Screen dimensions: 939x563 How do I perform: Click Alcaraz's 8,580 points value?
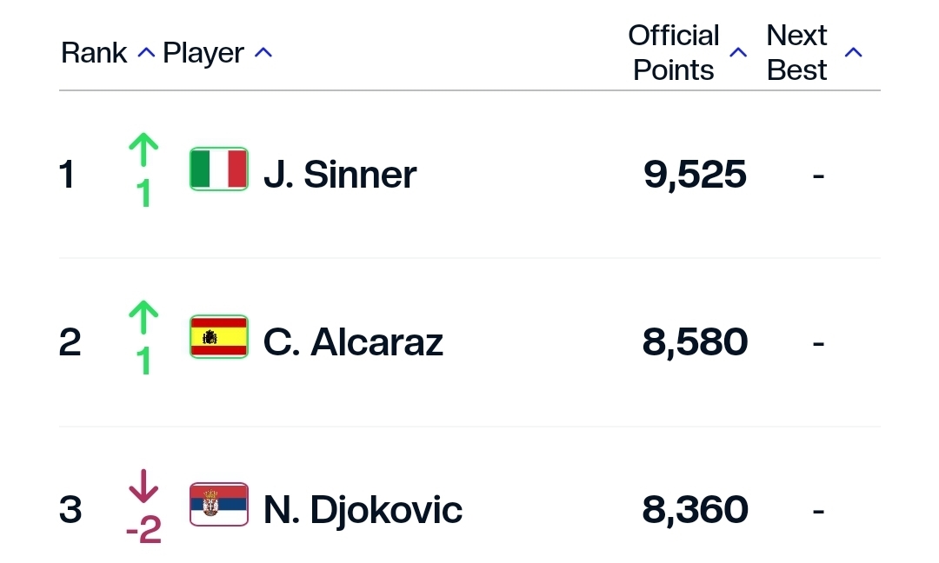pos(695,342)
